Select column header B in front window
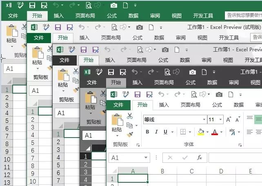Image resolution: width=262 pixels, height=186 pixels. (x=162, y=171)
